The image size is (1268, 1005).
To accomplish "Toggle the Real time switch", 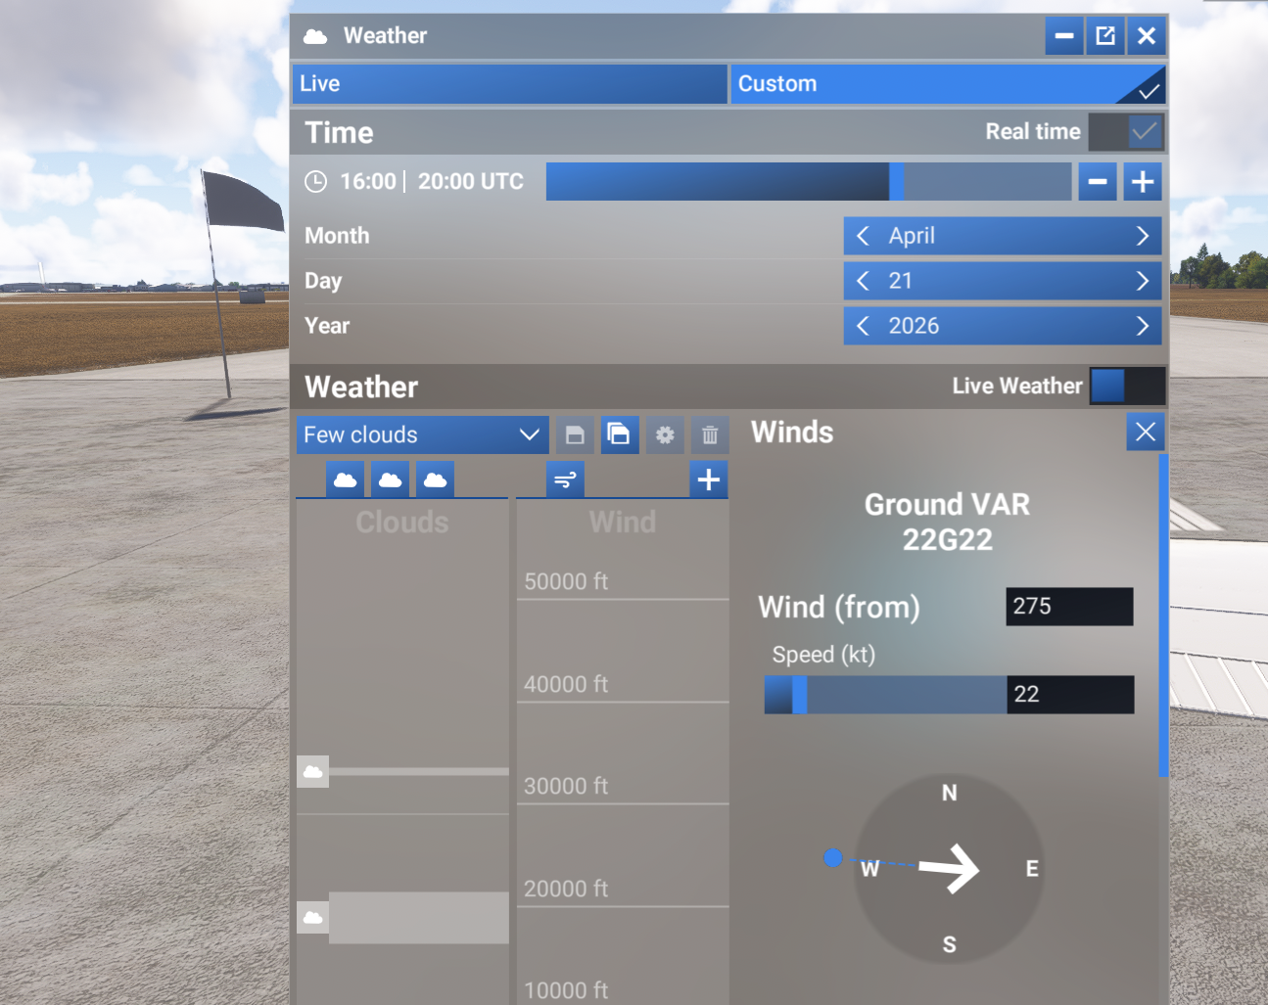I will click(x=1126, y=132).
